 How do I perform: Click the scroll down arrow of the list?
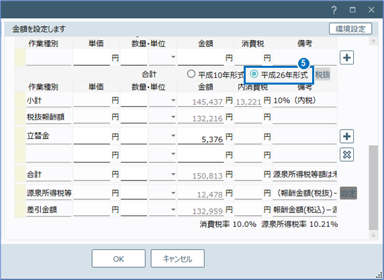click(x=373, y=235)
